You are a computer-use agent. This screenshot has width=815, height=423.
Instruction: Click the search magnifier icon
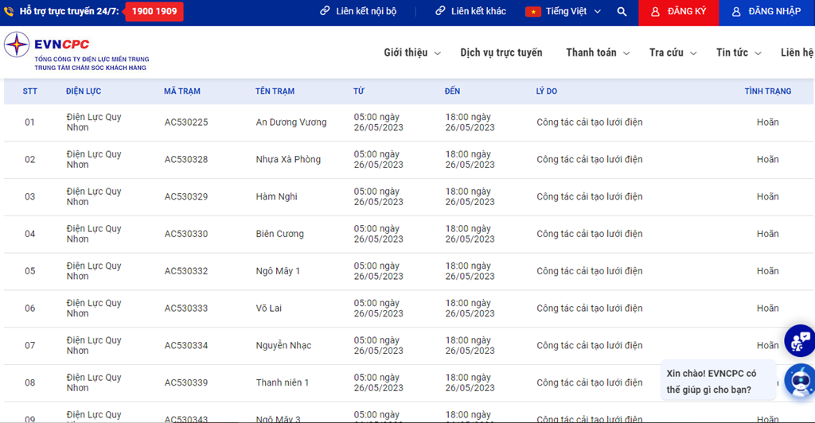pyautogui.click(x=622, y=12)
